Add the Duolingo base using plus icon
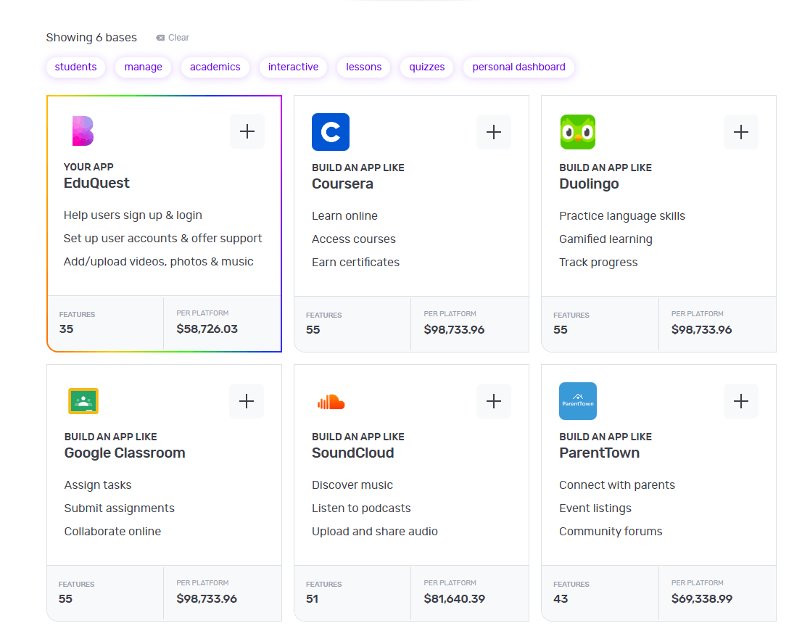 click(741, 132)
